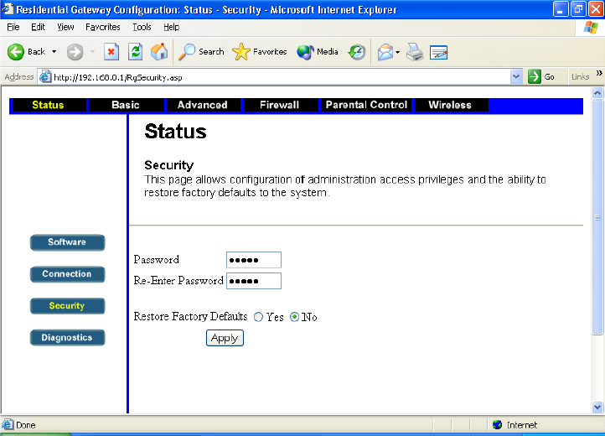The image size is (605, 436).
Task: Expand the Mail dropdown arrow
Action: (398, 52)
